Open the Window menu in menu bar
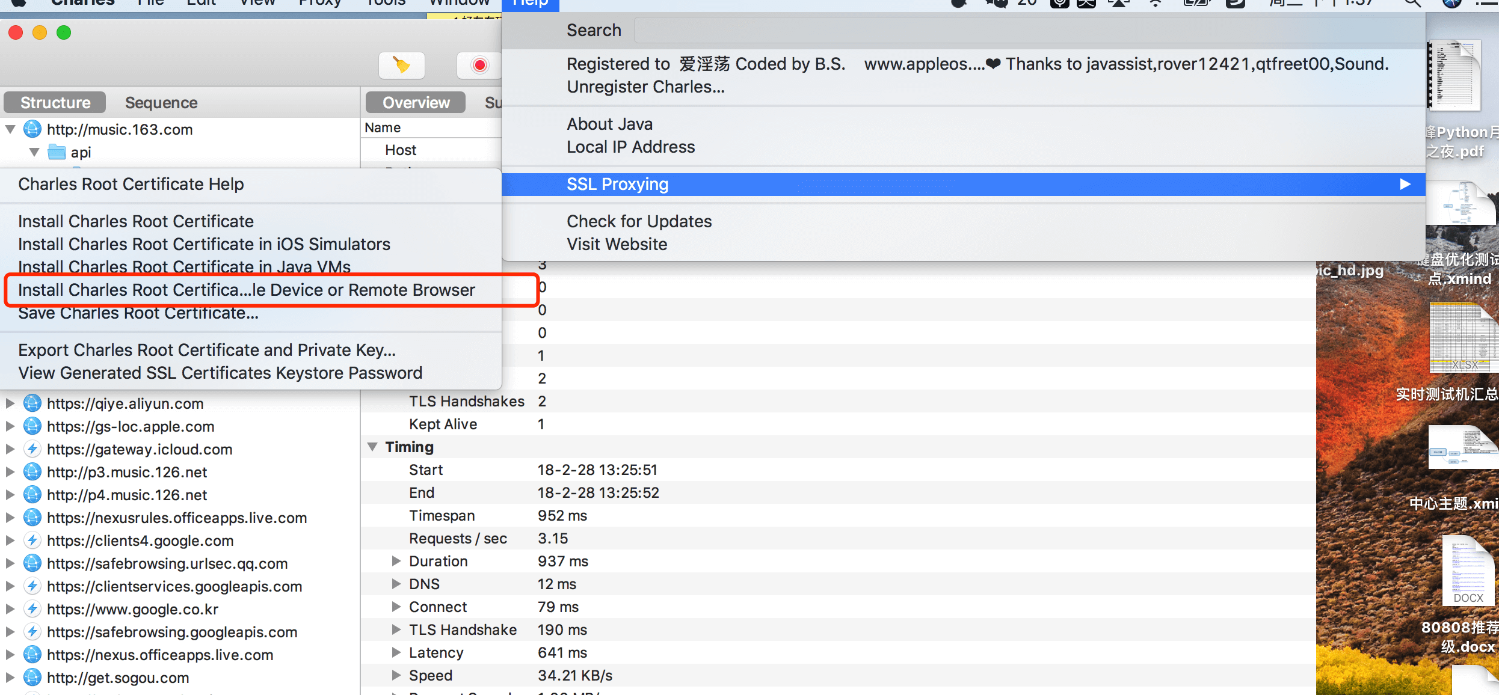The image size is (1499, 695). click(460, 4)
